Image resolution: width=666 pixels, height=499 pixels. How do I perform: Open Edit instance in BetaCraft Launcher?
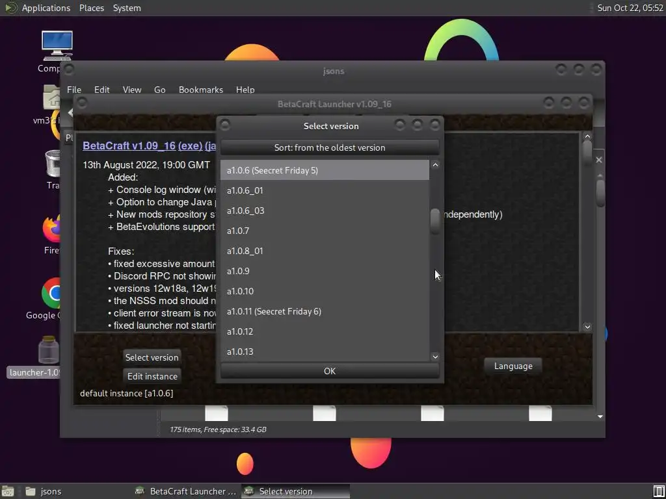(x=152, y=376)
